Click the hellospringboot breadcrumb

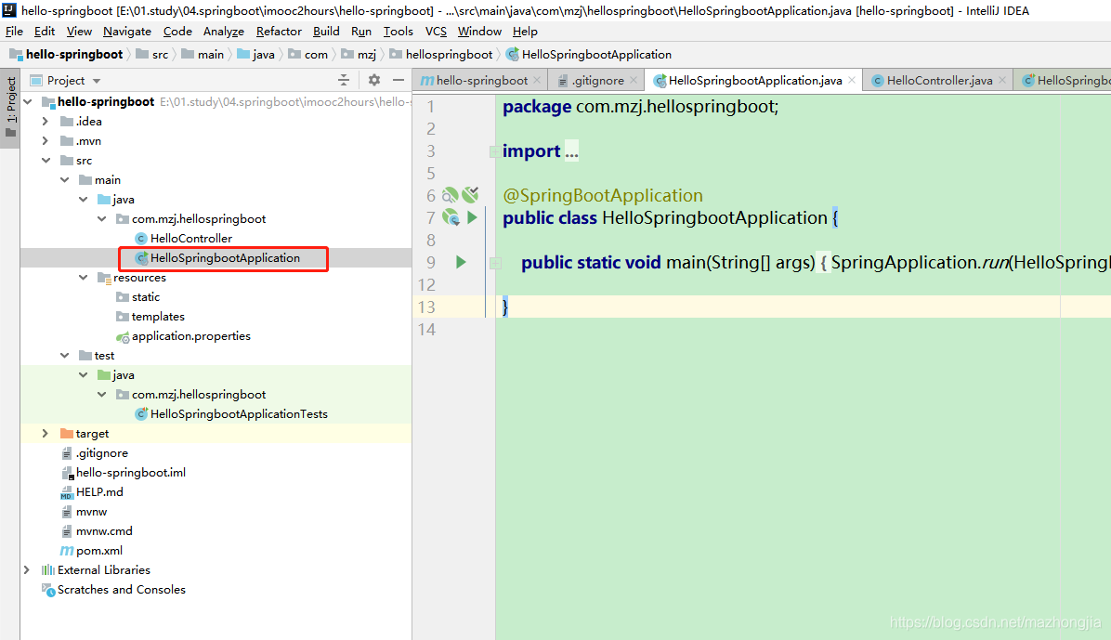point(440,55)
